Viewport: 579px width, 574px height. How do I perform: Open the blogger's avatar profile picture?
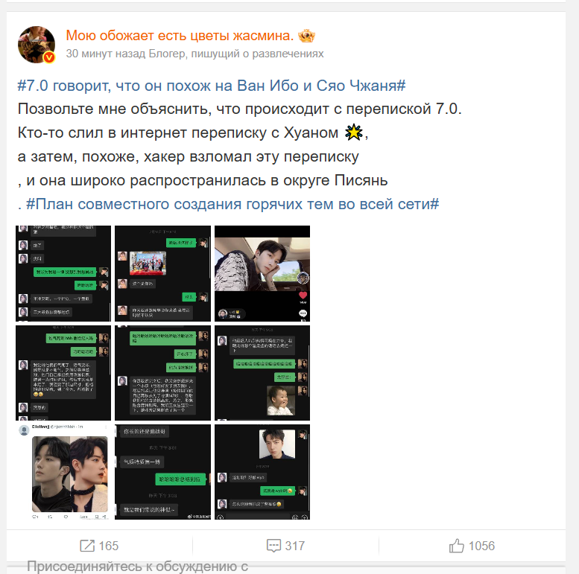[37, 44]
